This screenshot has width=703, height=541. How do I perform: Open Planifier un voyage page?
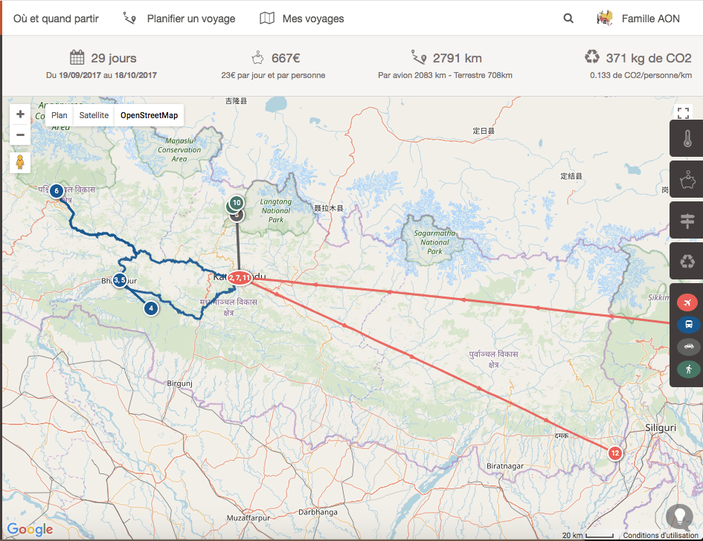(179, 19)
